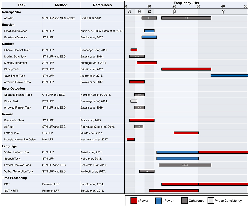This screenshot has width=249, height=207.
Task: Click the "Task" column header
Action: pyautogui.click(x=22, y=5)
